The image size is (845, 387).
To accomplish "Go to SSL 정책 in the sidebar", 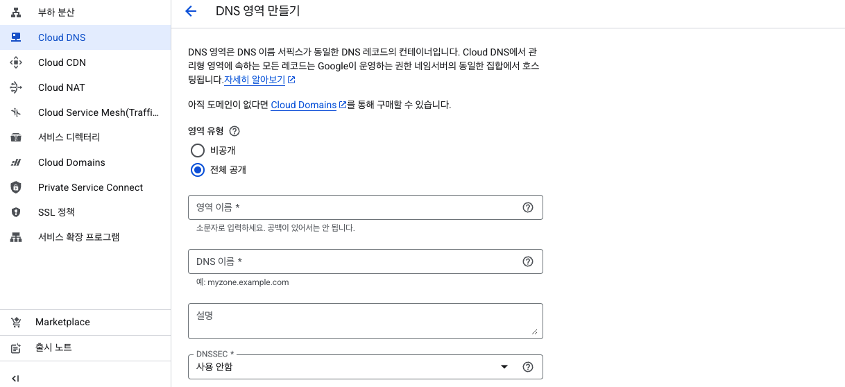I will (x=85, y=212).
